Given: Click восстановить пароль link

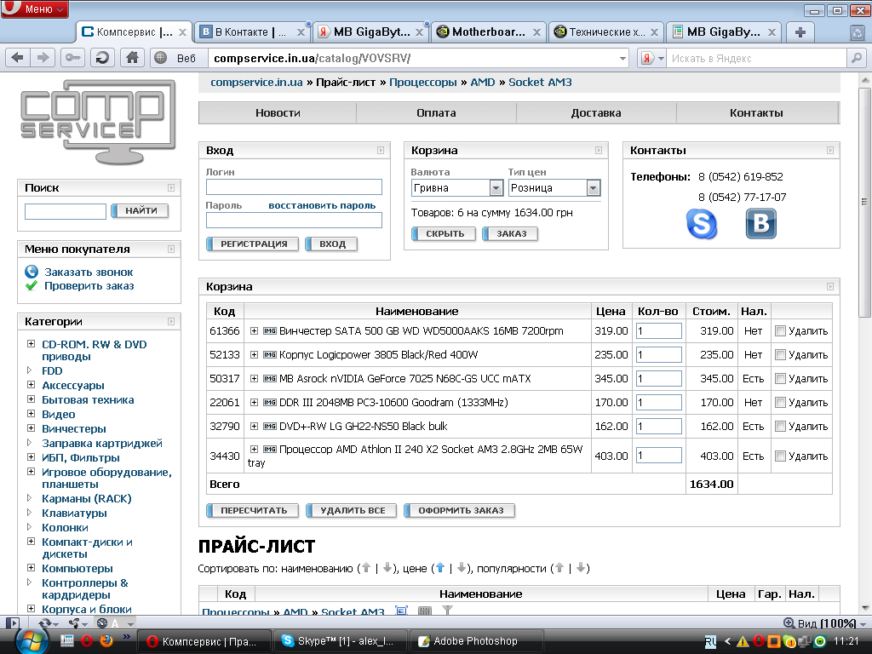Looking at the screenshot, I should click(322, 205).
